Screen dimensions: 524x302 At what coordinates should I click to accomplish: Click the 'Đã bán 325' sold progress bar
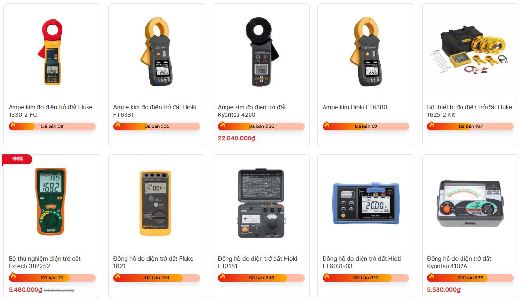click(366, 277)
